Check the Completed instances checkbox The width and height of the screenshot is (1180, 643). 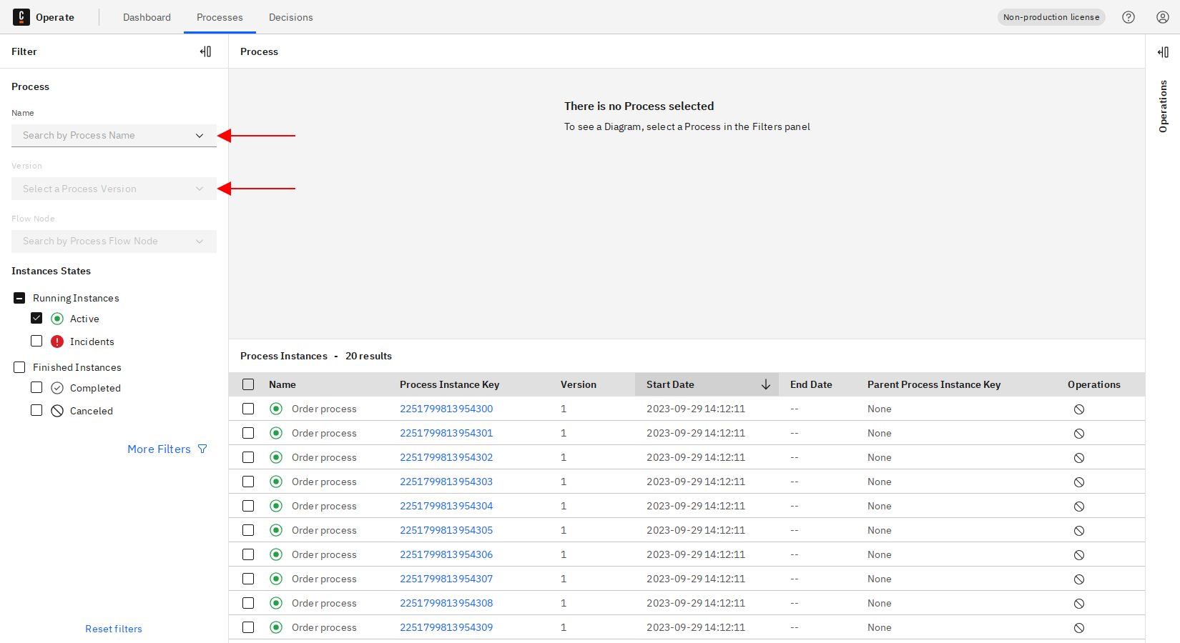36,388
